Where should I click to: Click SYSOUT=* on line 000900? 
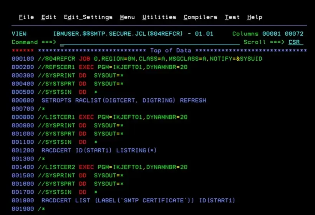coord(109,126)
